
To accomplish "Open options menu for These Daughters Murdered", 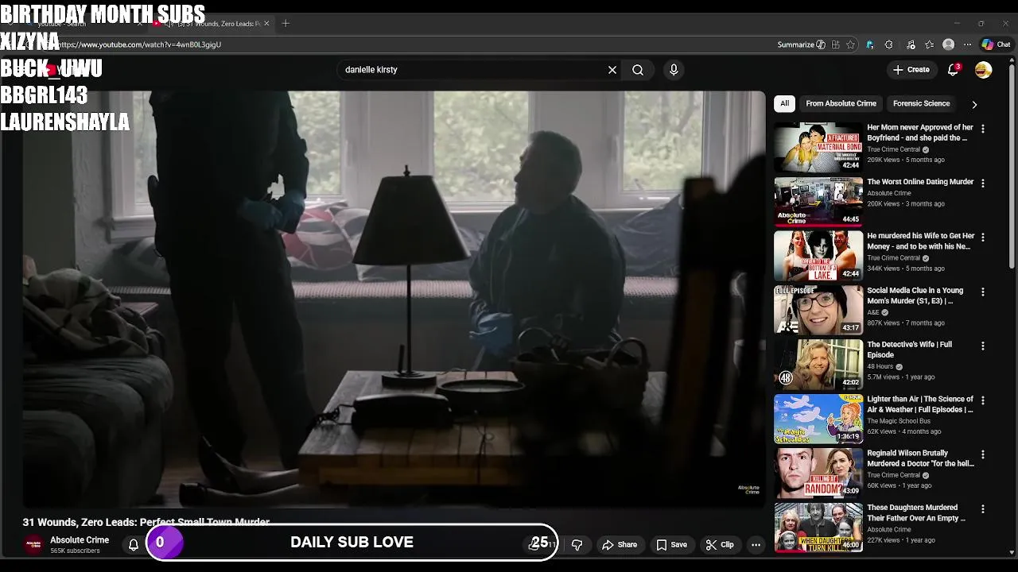I will (983, 508).
